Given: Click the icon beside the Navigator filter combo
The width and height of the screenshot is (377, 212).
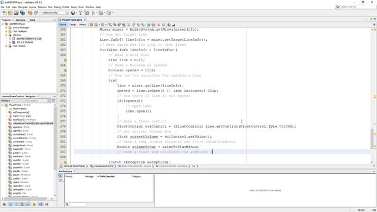Looking at the screenshot, I should pyautogui.click(x=54, y=101).
